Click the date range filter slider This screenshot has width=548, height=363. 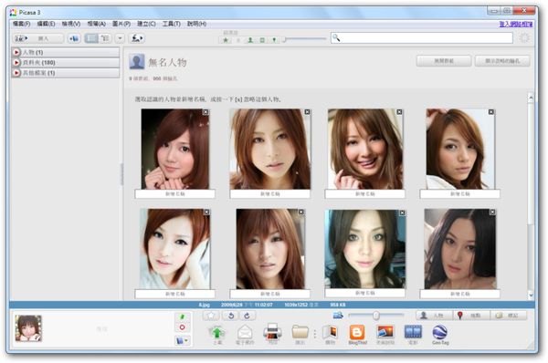[x=305, y=39]
